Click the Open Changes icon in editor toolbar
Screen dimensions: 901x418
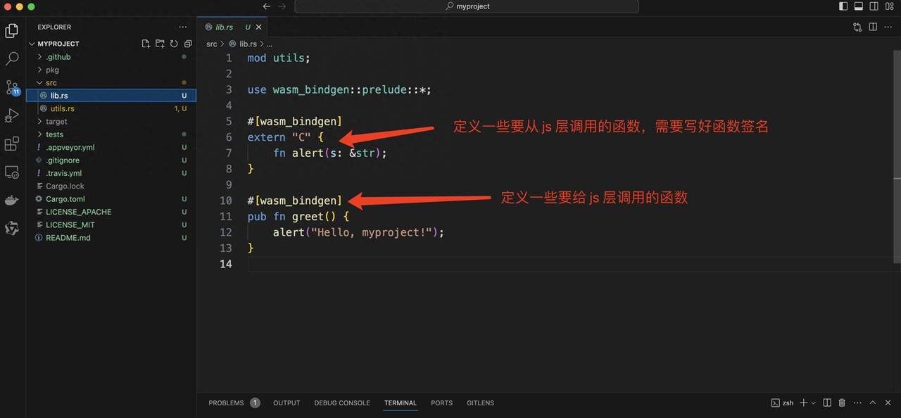[x=857, y=27]
